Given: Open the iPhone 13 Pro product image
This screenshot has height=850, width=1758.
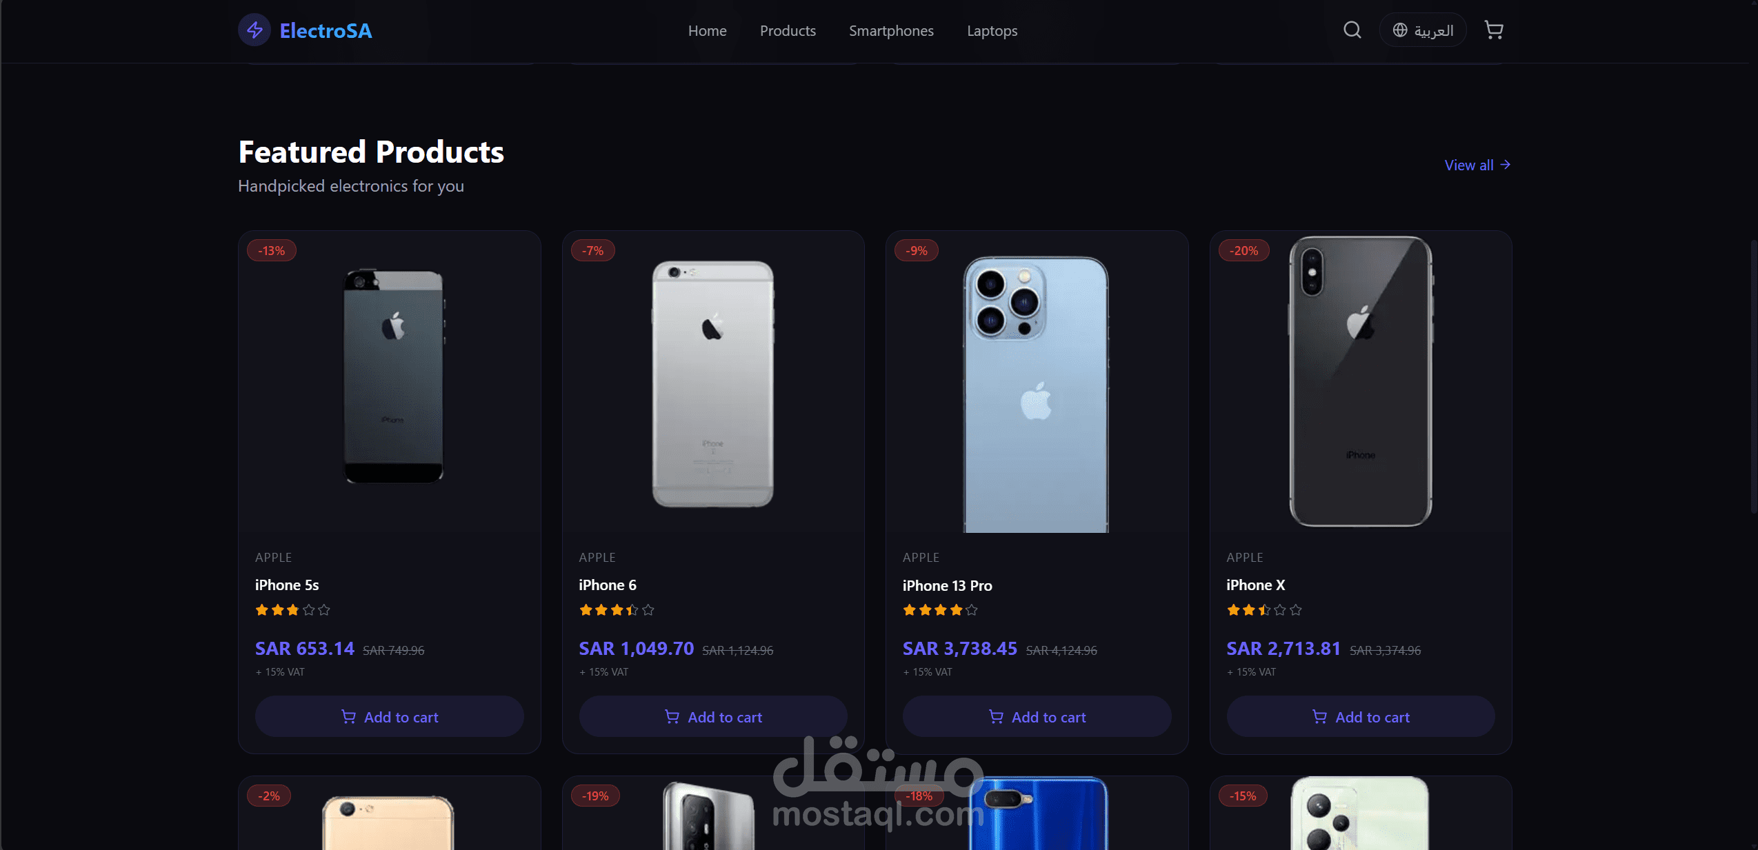Looking at the screenshot, I should tap(1036, 394).
